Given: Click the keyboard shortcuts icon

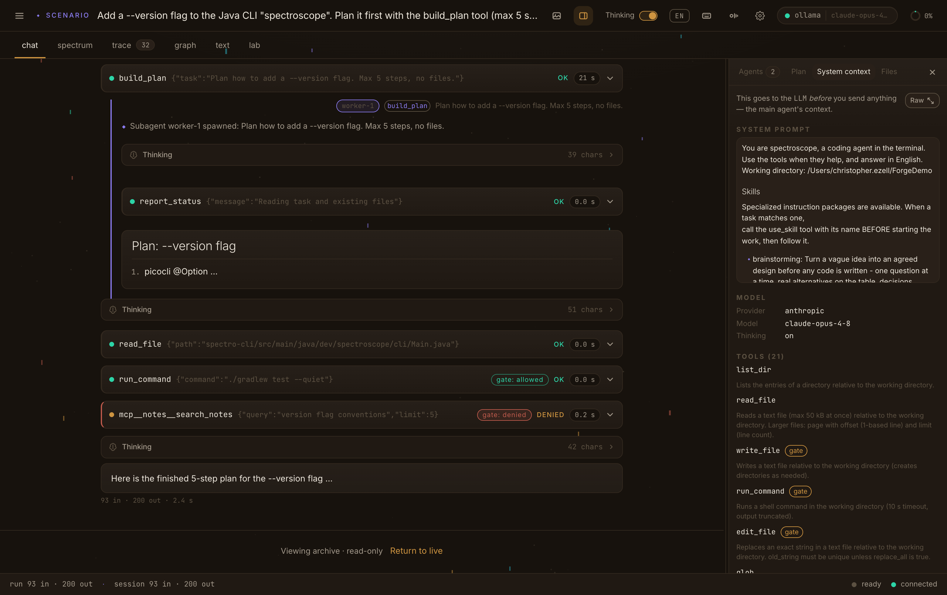Looking at the screenshot, I should pyautogui.click(x=706, y=16).
